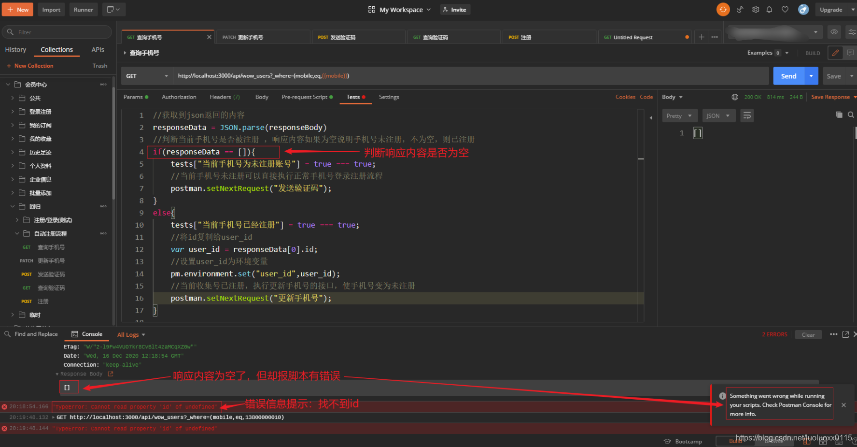
Task: Open Bootcamp in status bar
Action: point(683,441)
